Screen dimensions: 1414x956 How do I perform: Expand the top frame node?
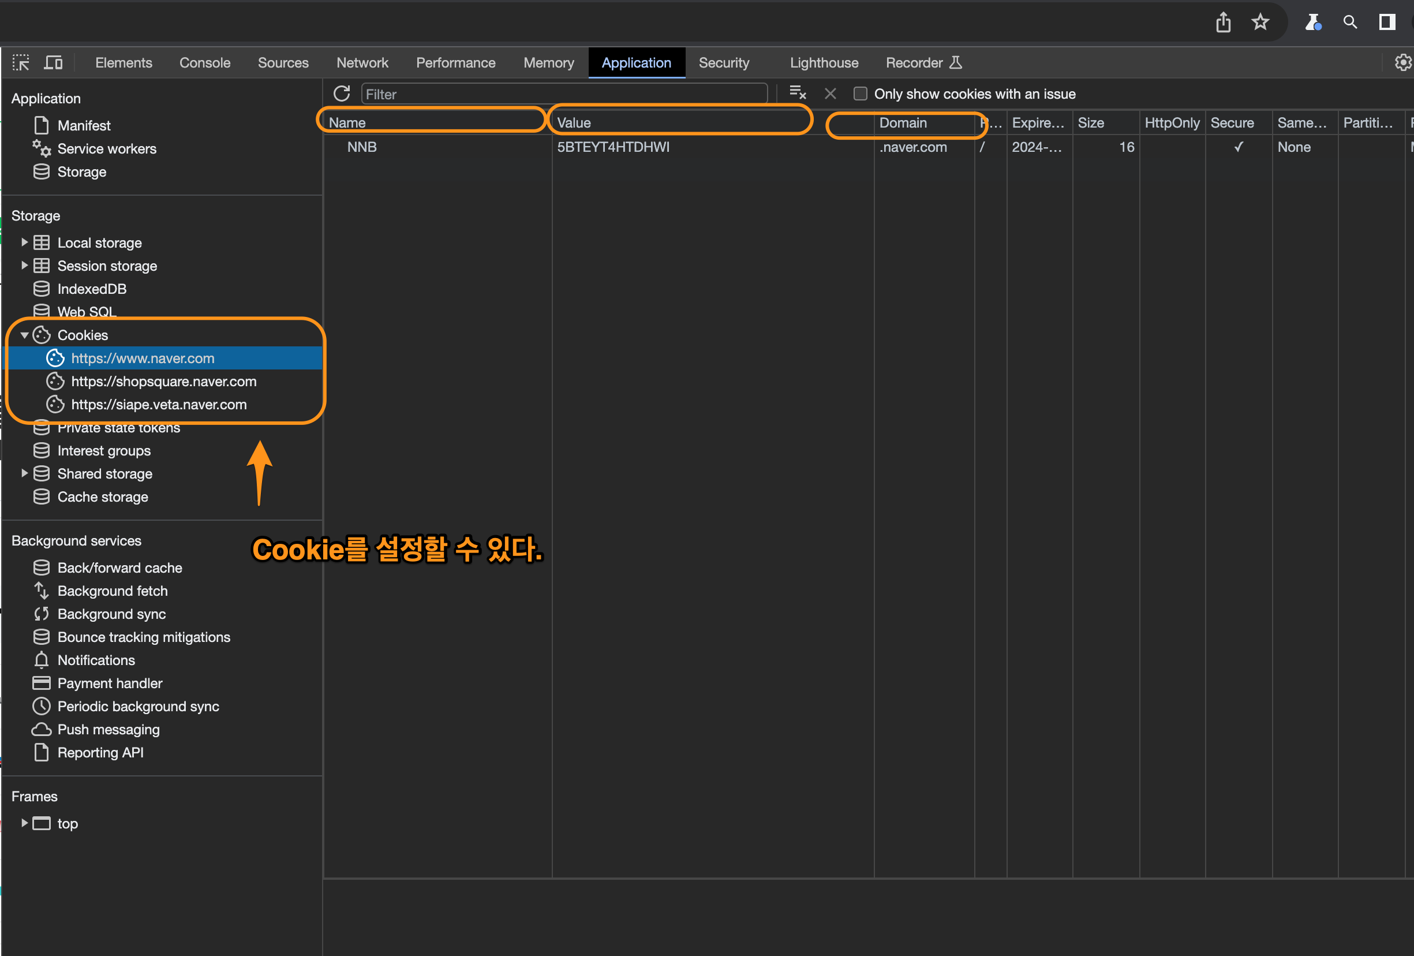pos(24,823)
